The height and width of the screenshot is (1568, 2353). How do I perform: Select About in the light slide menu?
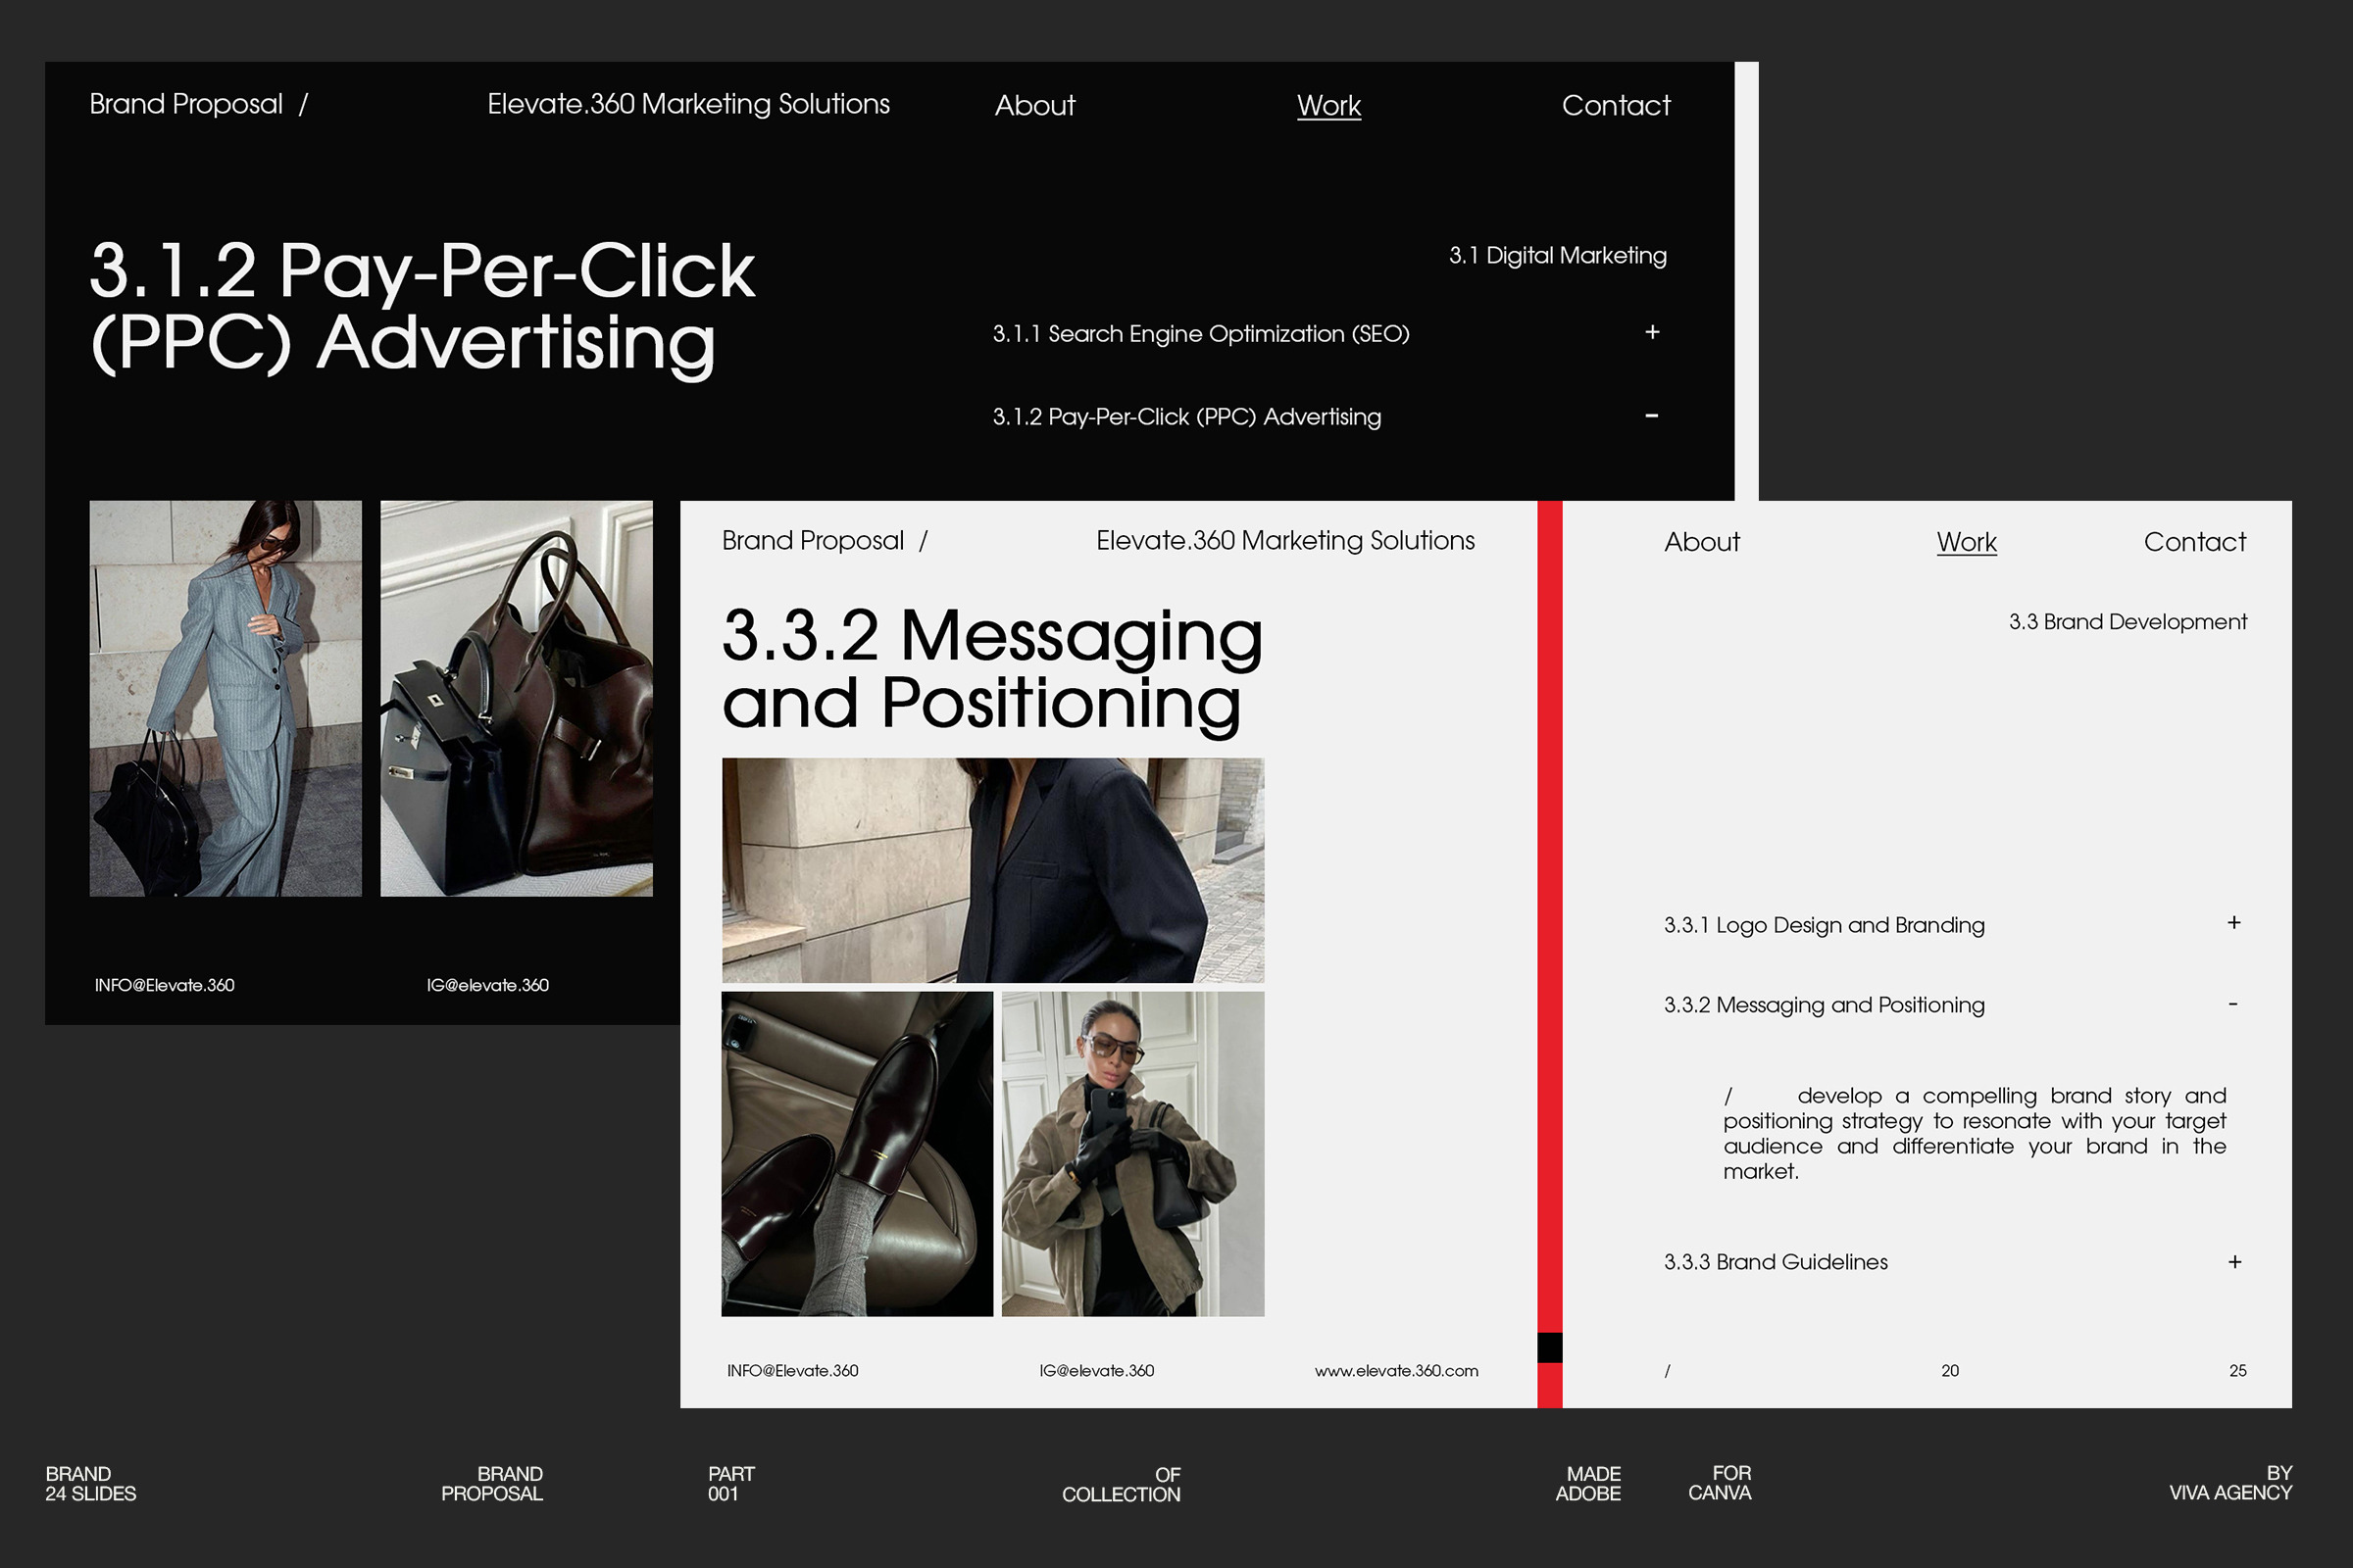tap(1701, 542)
